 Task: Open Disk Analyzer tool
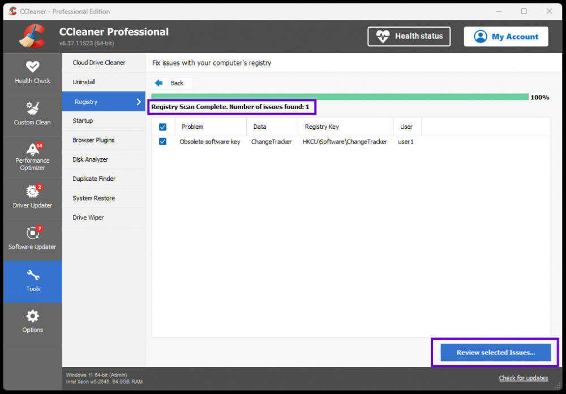(104, 159)
